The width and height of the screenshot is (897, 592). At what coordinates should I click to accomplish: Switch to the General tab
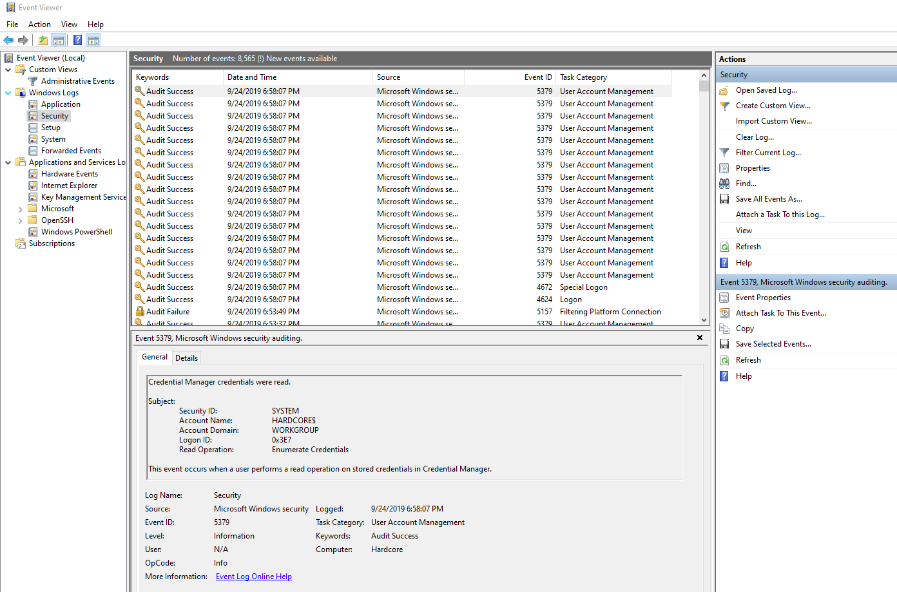click(x=155, y=357)
